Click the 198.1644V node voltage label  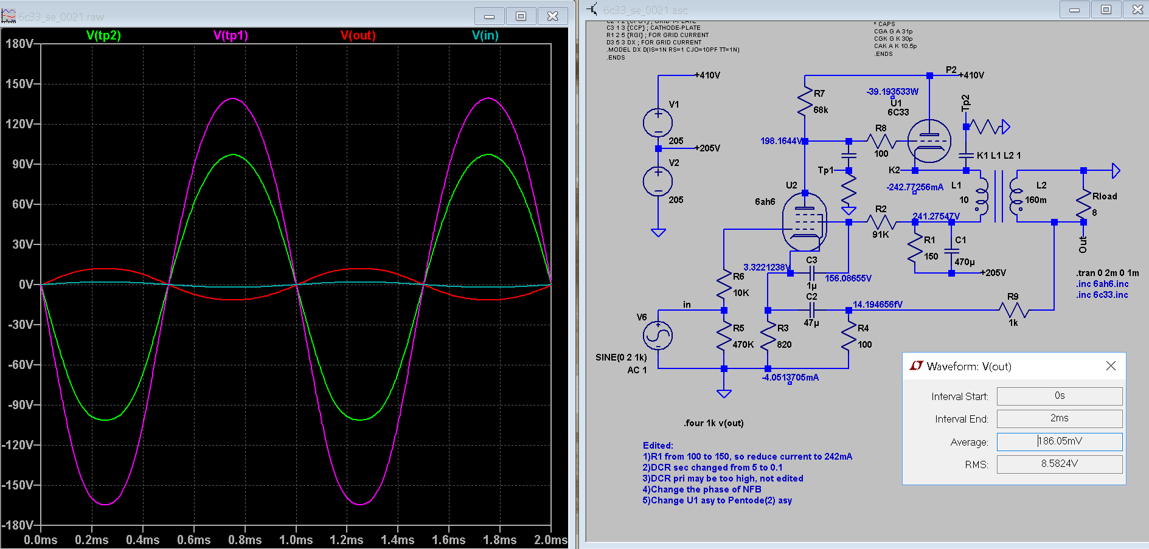(782, 141)
